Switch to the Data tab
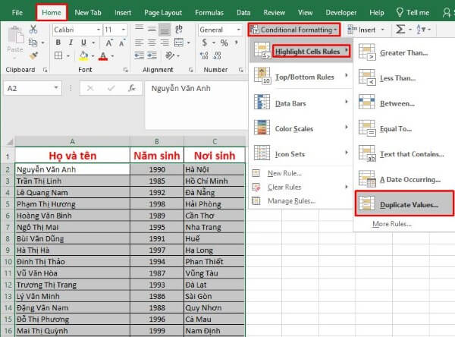The height and width of the screenshot is (337, 455). 243,13
